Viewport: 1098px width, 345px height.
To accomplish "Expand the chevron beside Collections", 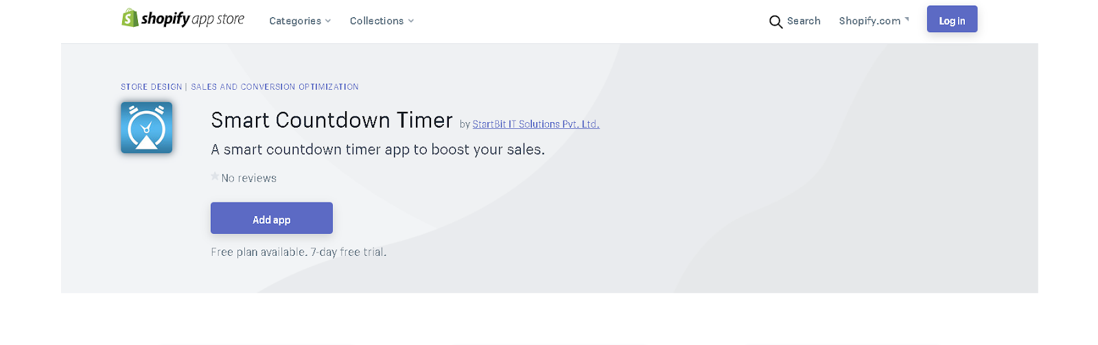I will pyautogui.click(x=411, y=21).
